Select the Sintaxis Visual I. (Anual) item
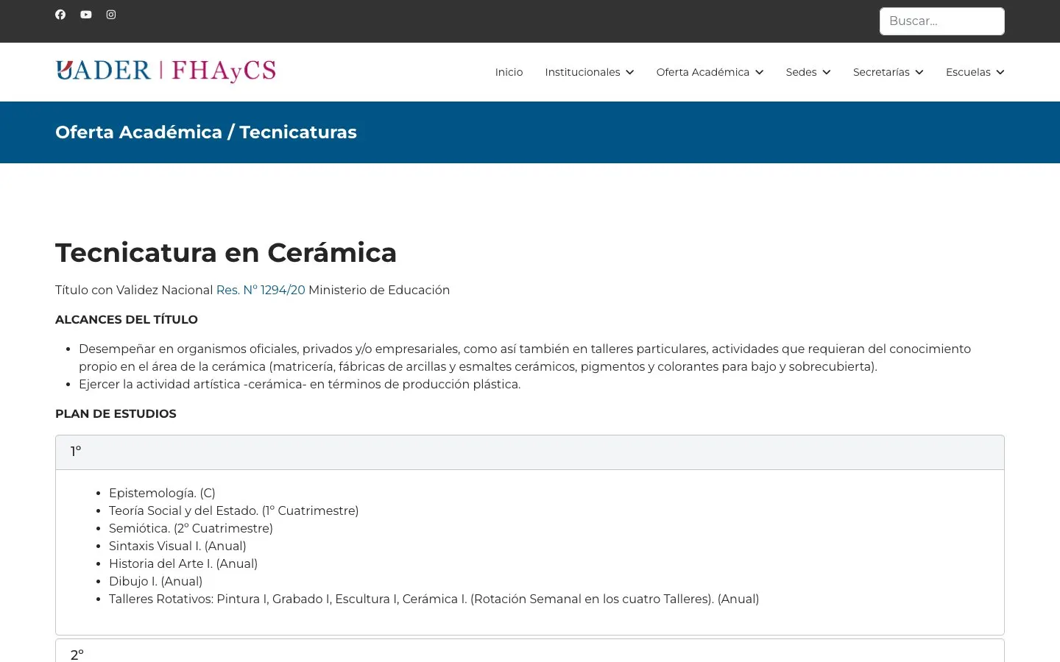 (x=177, y=546)
